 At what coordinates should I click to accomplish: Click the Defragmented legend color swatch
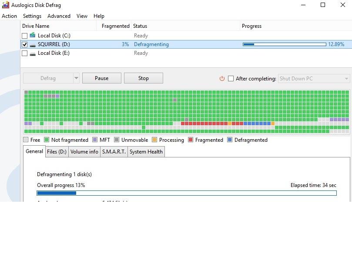pyautogui.click(x=230, y=140)
